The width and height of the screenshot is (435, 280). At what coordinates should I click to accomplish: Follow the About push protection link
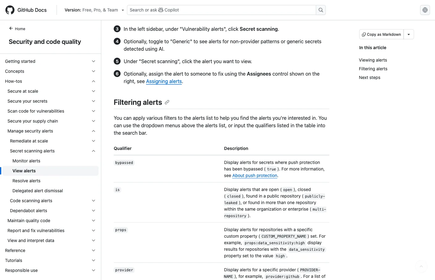[255, 175]
